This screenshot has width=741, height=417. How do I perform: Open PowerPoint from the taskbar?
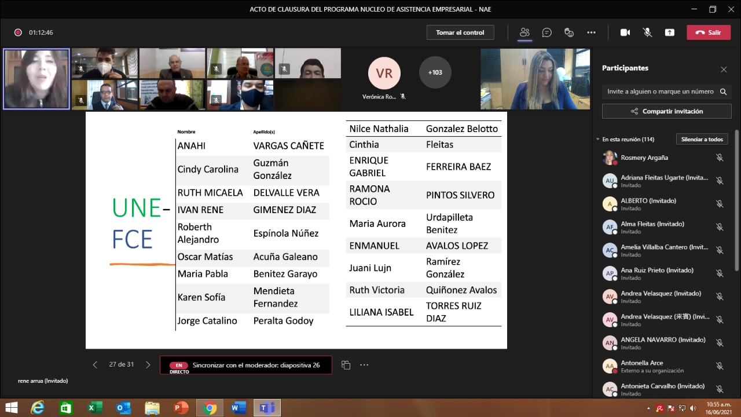point(181,408)
